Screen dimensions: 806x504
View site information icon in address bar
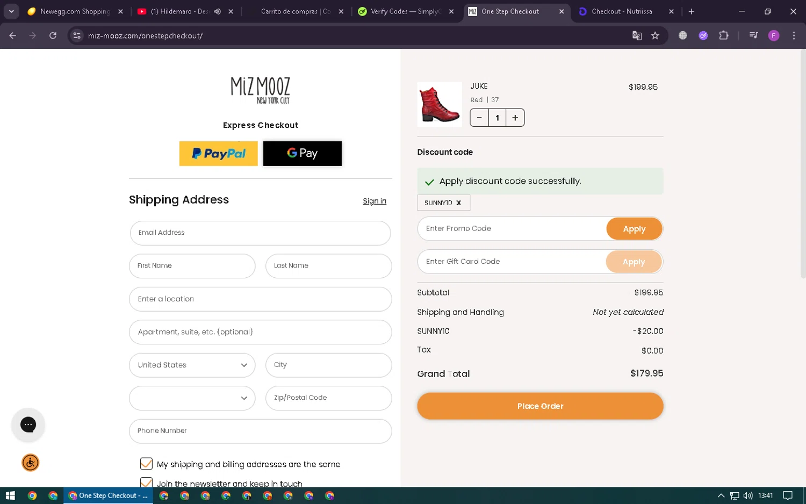[77, 35]
